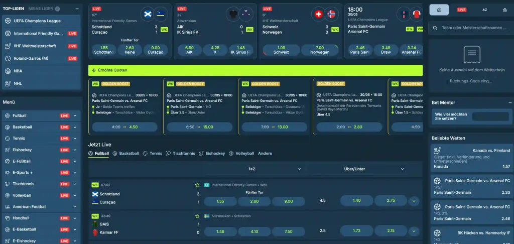Image resolution: width=514 pixels, height=244 pixels.
Task: Click the Switzerland flag on the live card
Action: point(318,14)
